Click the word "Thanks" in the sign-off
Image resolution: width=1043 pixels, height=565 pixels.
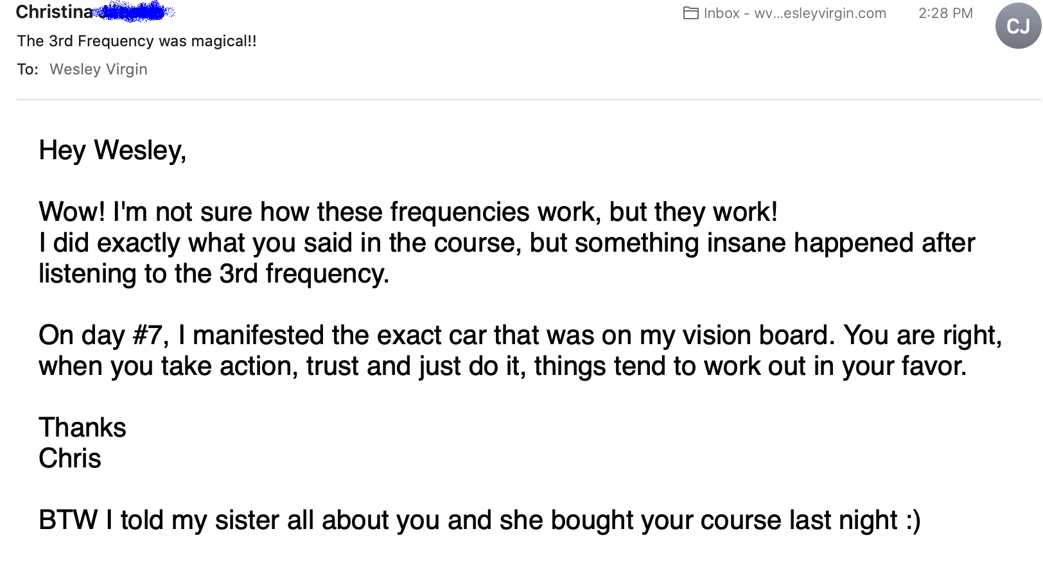point(82,428)
